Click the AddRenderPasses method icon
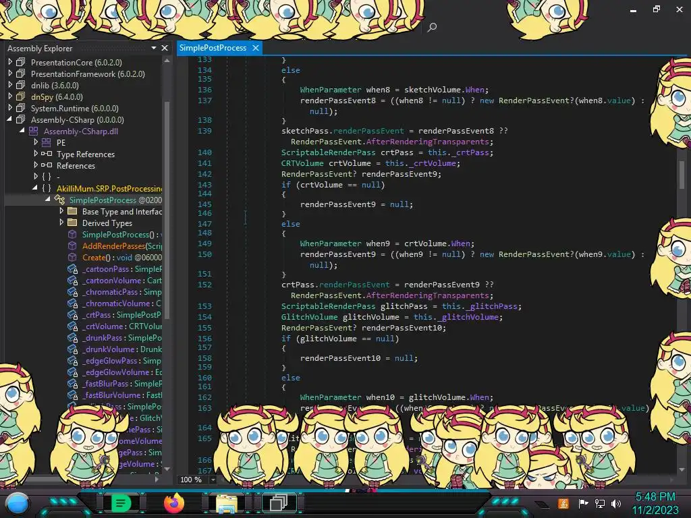The image size is (691, 518). click(72, 246)
